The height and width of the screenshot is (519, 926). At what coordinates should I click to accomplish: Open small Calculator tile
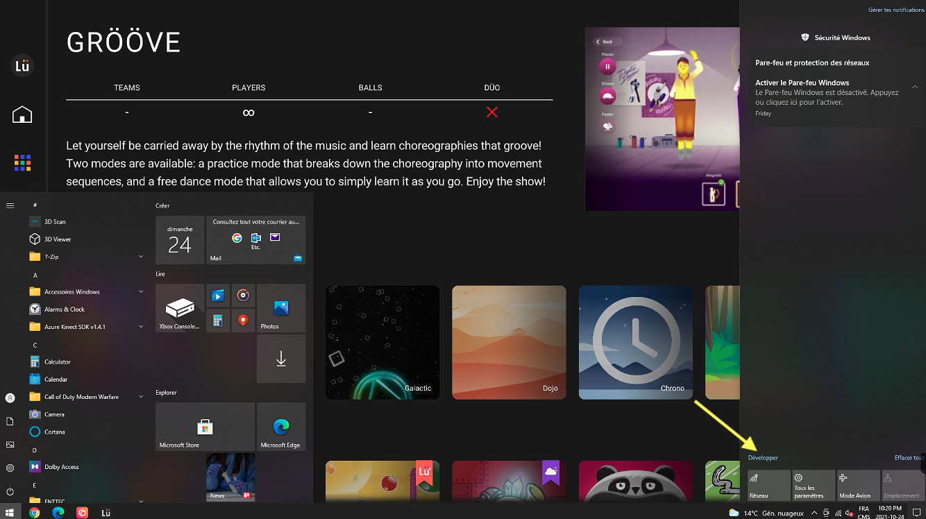click(218, 321)
